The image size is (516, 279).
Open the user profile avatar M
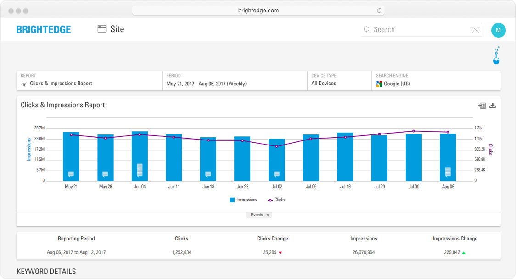point(498,30)
